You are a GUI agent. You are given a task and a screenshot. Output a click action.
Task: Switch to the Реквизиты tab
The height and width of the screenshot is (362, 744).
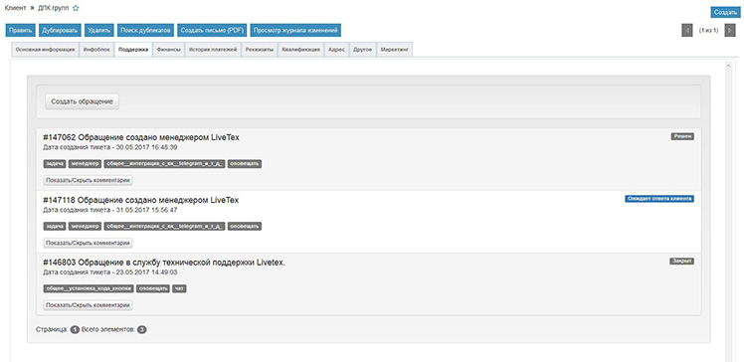point(260,50)
